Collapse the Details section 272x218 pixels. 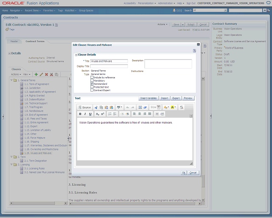9,53
